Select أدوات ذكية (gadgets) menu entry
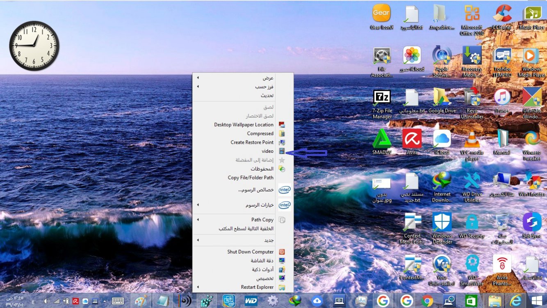 click(243, 269)
